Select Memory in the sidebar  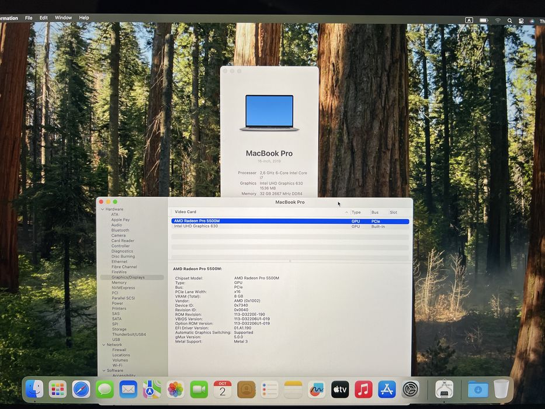119,282
